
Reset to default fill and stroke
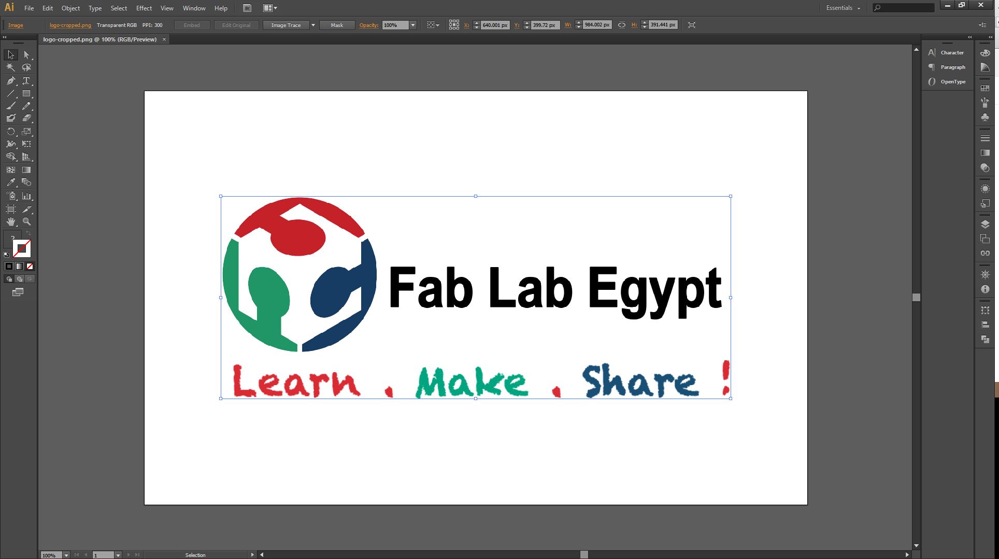(x=6, y=255)
